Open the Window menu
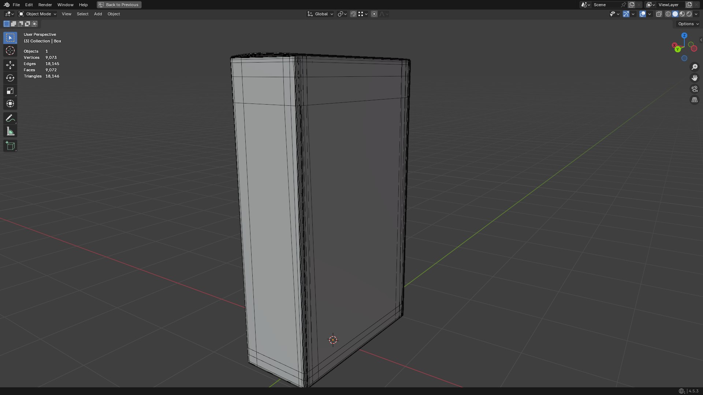This screenshot has width=703, height=395. click(65, 5)
